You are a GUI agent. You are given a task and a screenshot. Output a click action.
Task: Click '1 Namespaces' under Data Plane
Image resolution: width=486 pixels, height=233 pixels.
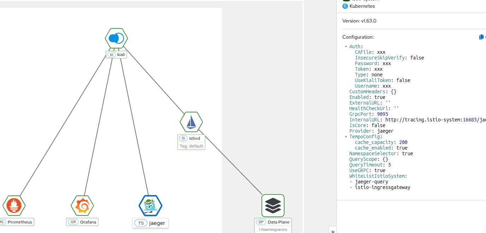273,229
